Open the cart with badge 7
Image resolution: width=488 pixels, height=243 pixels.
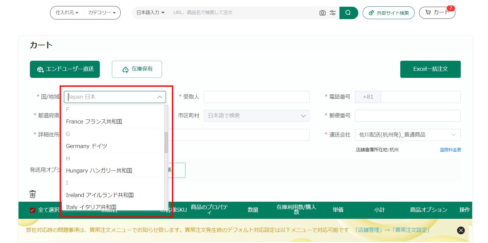click(x=437, y=13)
